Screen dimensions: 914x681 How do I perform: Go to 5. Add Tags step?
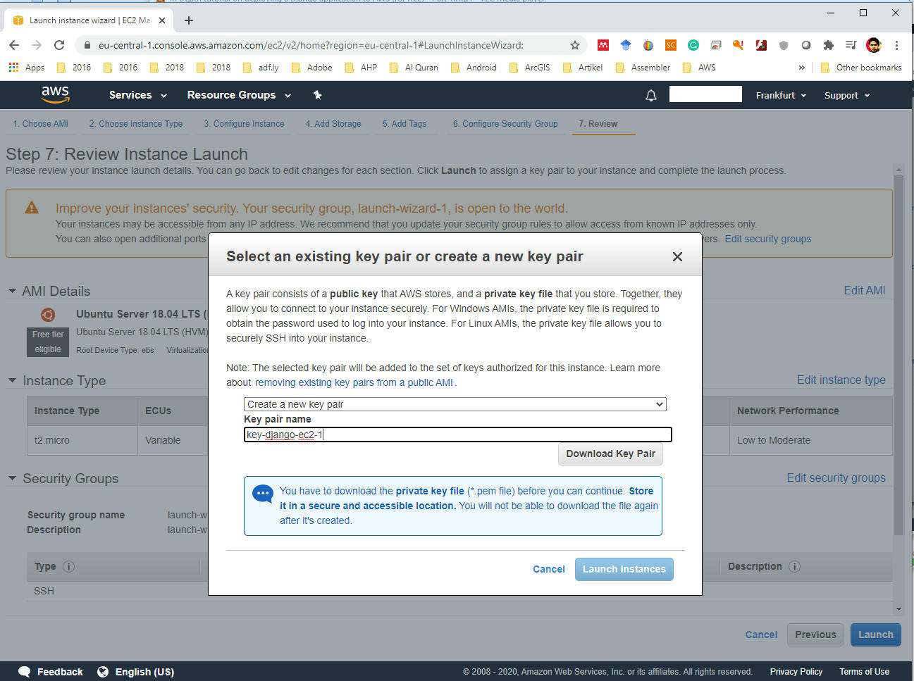click(x=404, y=123)
